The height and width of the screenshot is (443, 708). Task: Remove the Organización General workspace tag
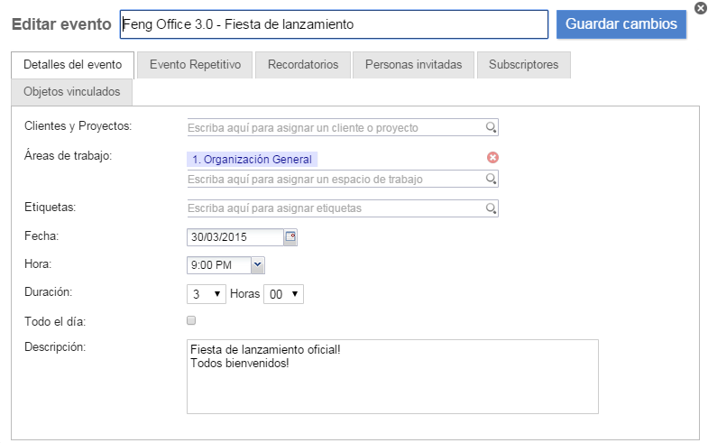(x=492, y=158)
